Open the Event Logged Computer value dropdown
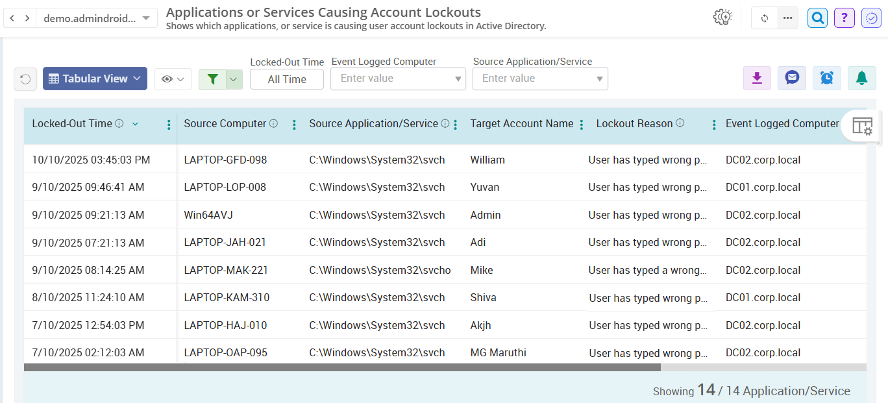This screenshot has width=888, height=403. point(458,79)
